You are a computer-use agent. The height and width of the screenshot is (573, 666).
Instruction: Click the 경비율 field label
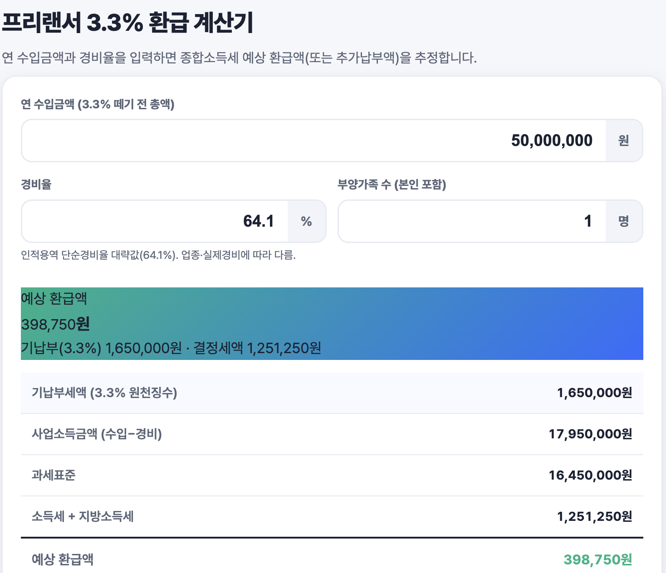pyautogui.click(x=36, y=185)
